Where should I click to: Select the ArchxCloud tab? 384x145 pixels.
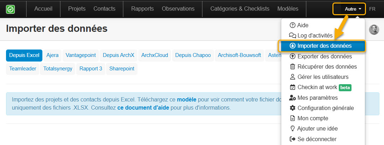[154, 56]
